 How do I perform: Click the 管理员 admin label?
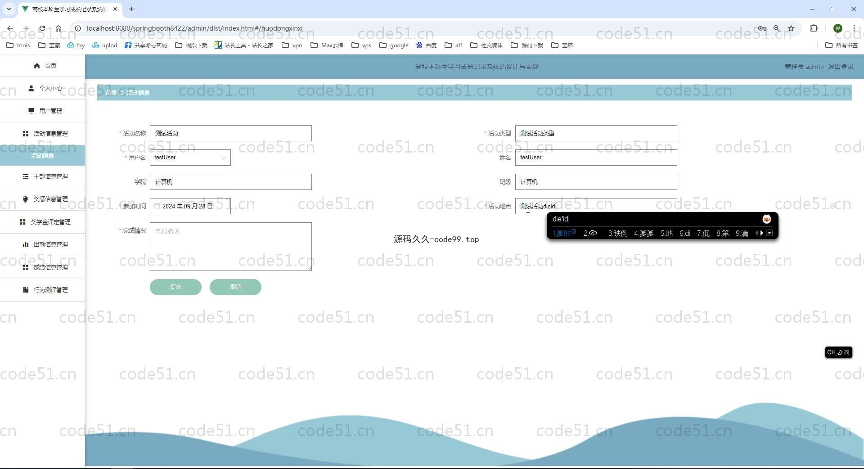804,67
